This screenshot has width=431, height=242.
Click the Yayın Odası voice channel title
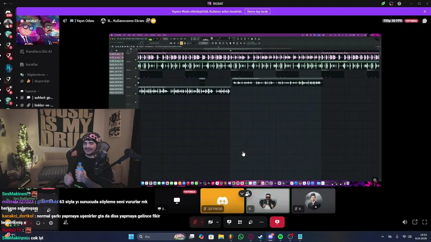click(82, 21)
